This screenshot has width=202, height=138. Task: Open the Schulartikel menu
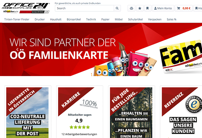click(x=135, y=19)
